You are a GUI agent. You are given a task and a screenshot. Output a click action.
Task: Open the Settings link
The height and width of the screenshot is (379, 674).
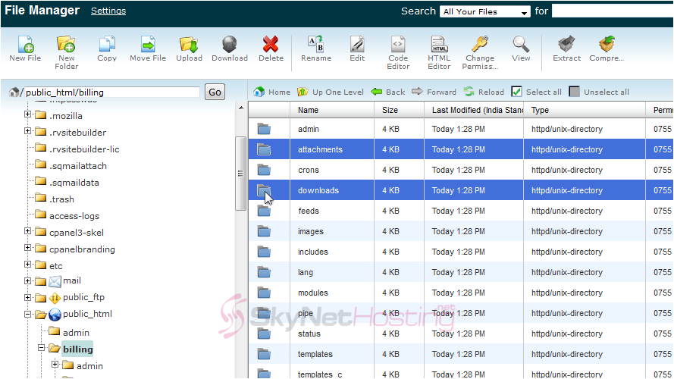pyautogui.click(x=108, y=11)
